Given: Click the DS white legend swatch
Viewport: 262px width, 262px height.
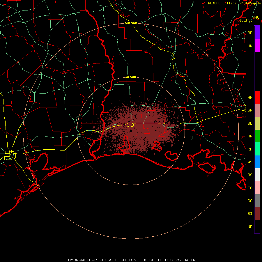Looking at the screenshot, I should click(257, 175).
